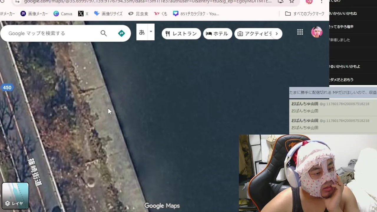The width and height of the screenshot is (377, 212).
Task: Open the Chrome three-dot menu
Action: (x=322, y=1)
